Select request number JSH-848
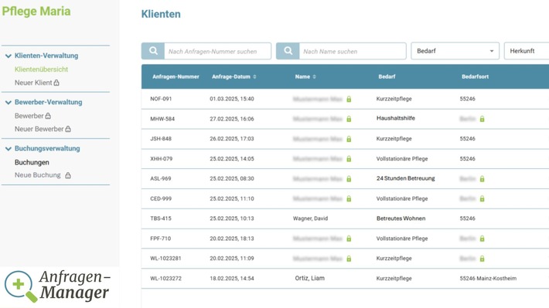549x308 pixels. 161,139
